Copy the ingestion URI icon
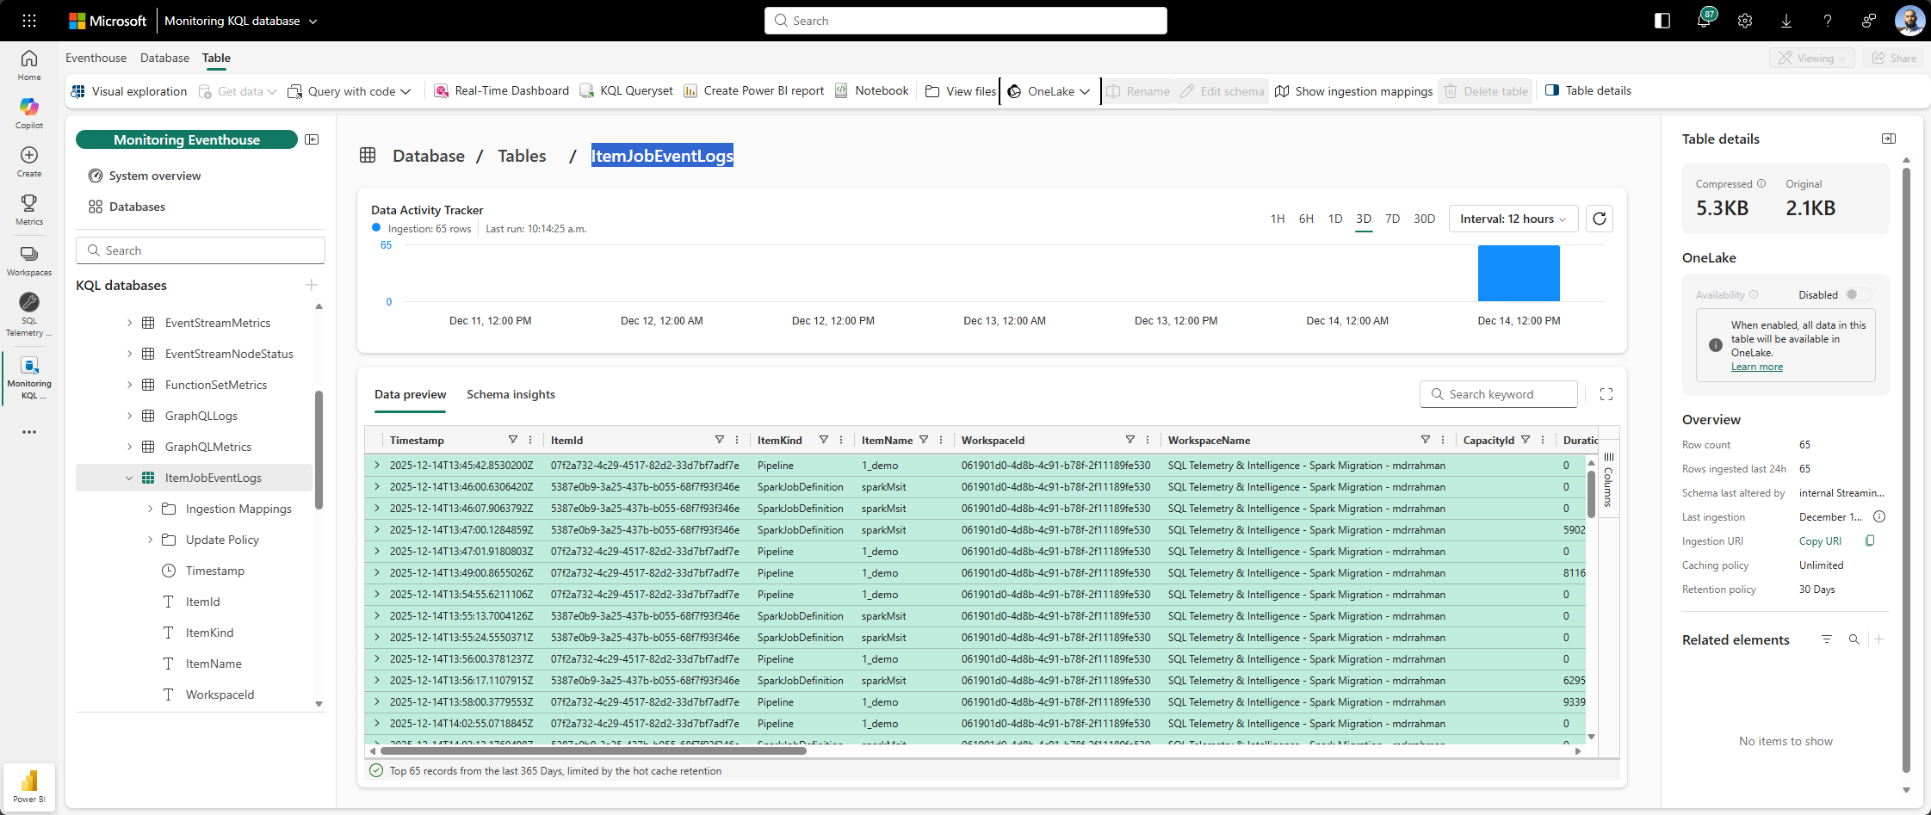 [x=1869, y=541]
